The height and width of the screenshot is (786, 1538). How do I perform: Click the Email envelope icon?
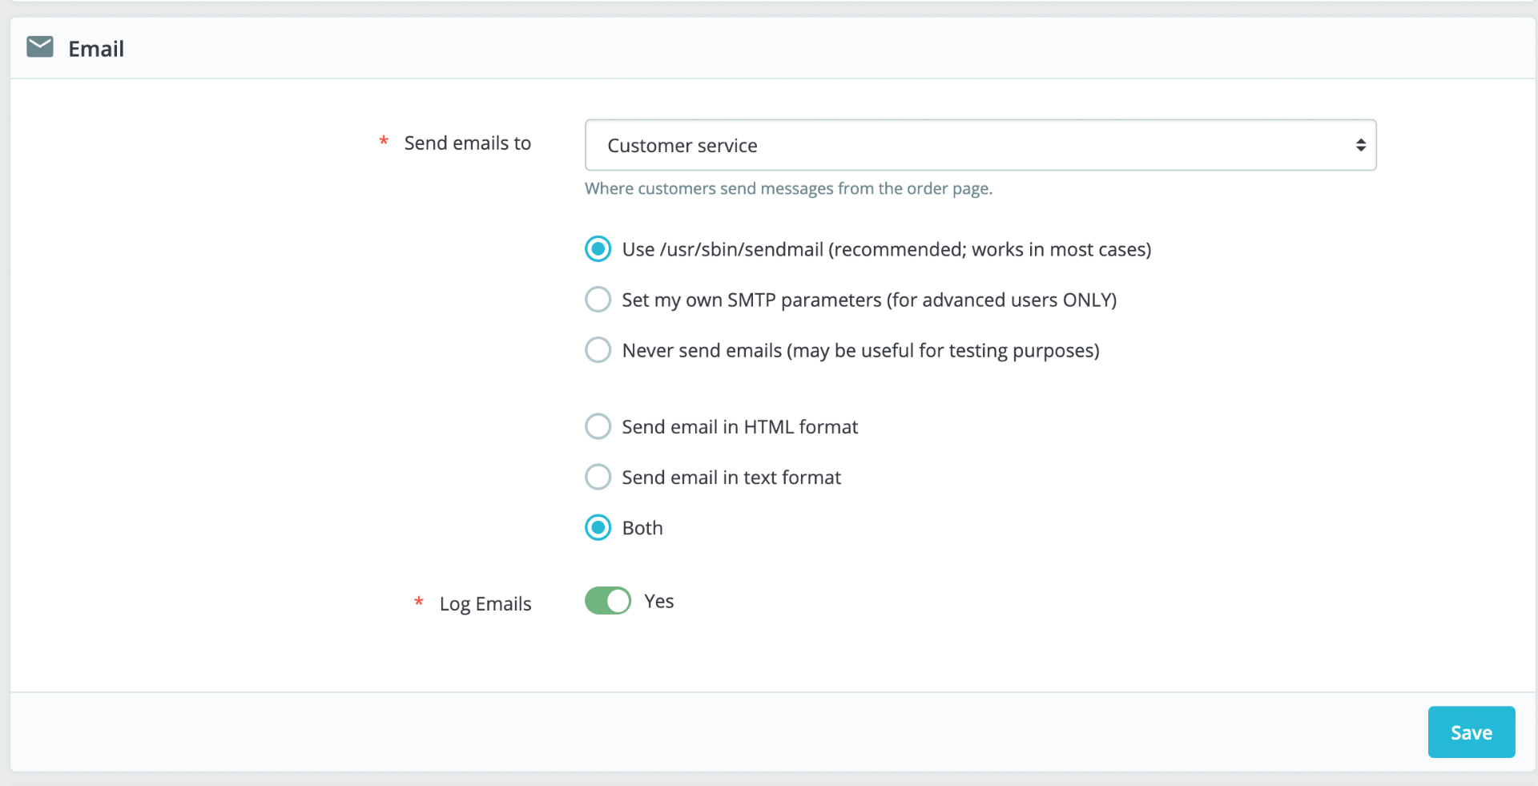coord(40,47)
